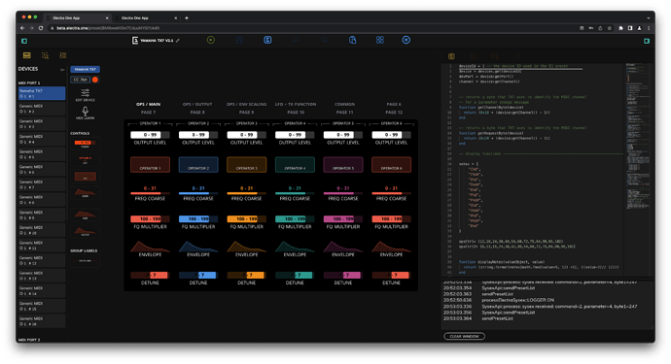Pick the group label template under Group Labels

[86, 260]
